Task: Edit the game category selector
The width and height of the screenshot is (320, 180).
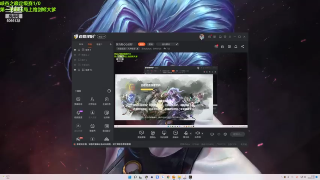Action: coord(128,48)
